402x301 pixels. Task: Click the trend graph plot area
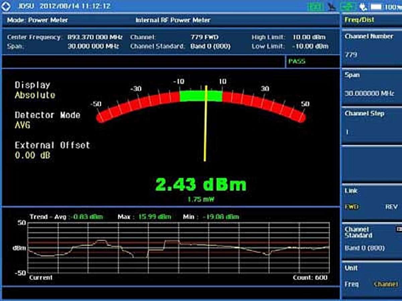(x=179, y=247)
